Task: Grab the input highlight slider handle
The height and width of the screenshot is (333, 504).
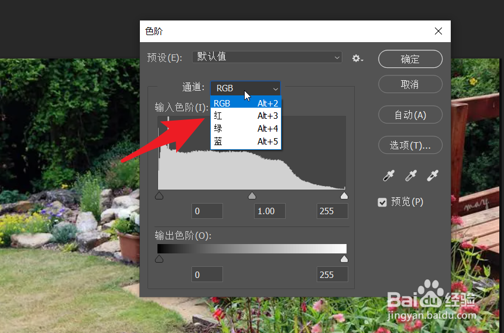Action: pos(344,195)
